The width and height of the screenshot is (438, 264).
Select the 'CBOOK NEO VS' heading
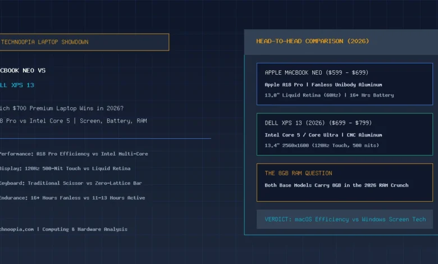(x=22, y=70)
